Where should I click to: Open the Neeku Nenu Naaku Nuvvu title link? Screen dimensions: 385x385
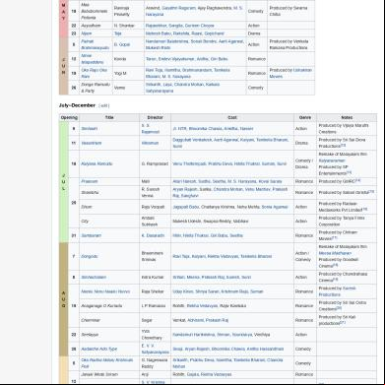[x=105, y=291]
